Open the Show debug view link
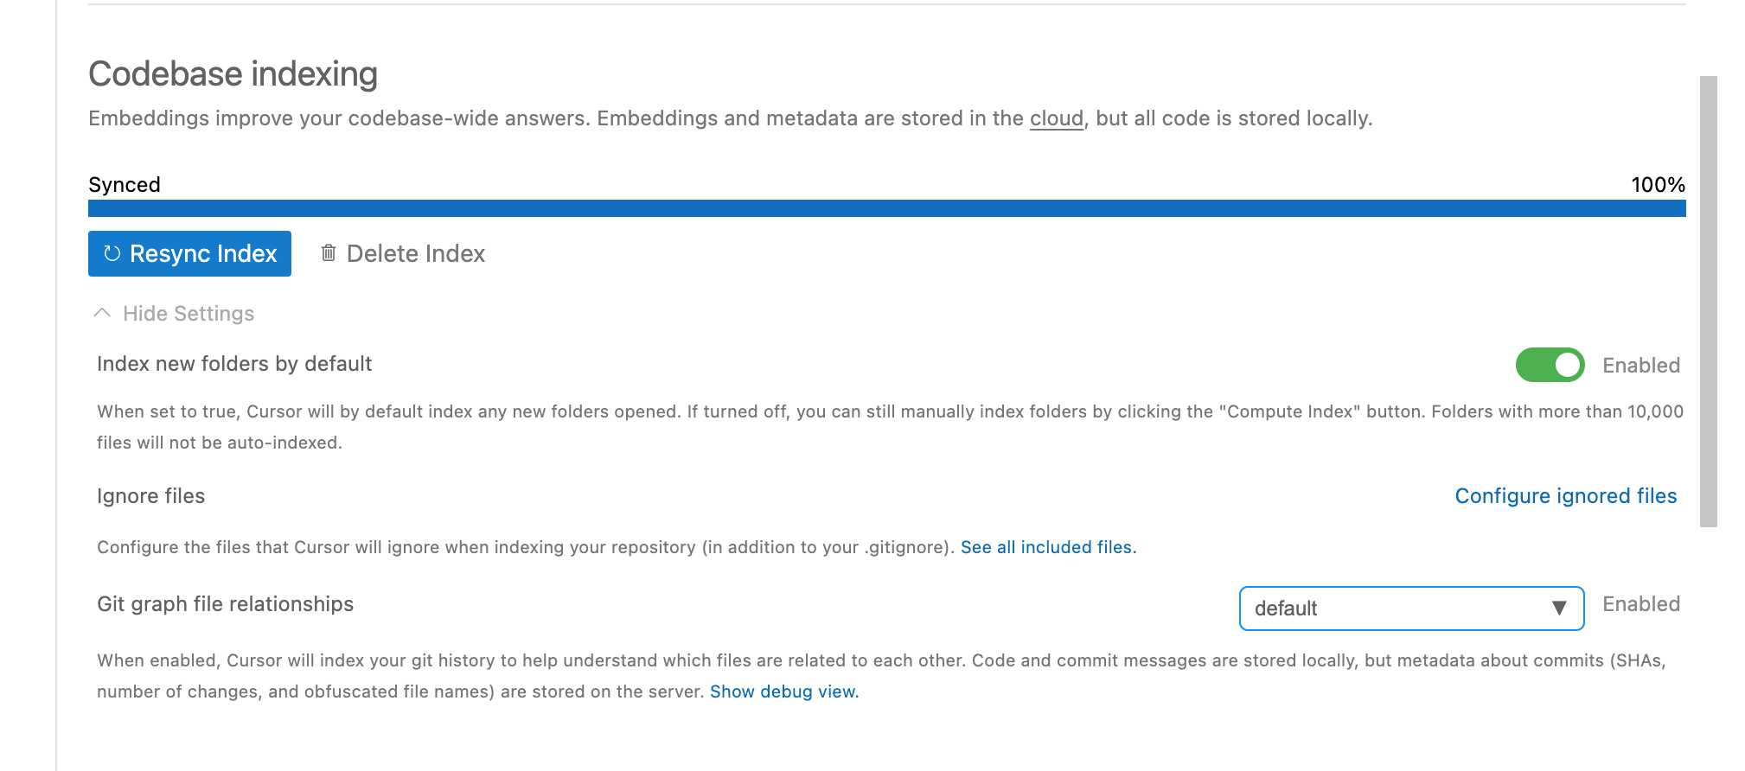Screen dimensions: 1745x771 click(x=784, y=691)
